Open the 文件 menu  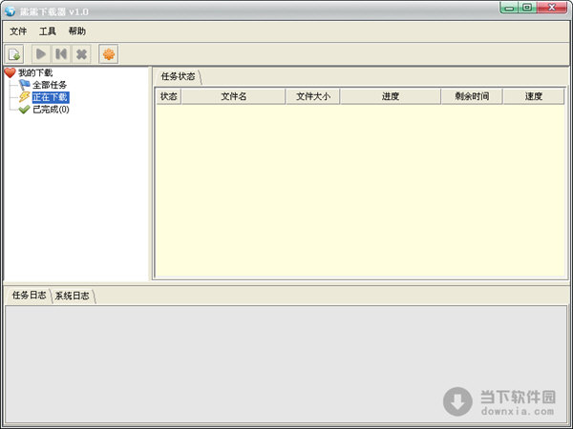pos(18,31)
